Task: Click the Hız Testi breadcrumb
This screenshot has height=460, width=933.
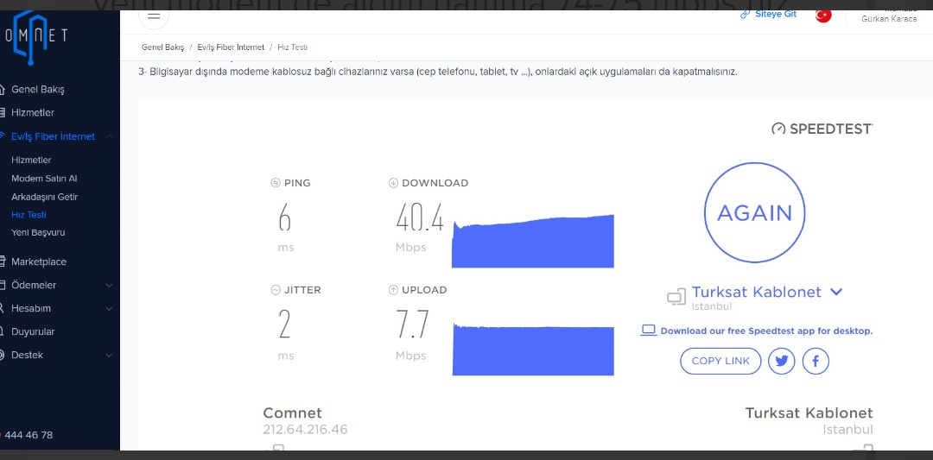Action: (x=292, y=47)
